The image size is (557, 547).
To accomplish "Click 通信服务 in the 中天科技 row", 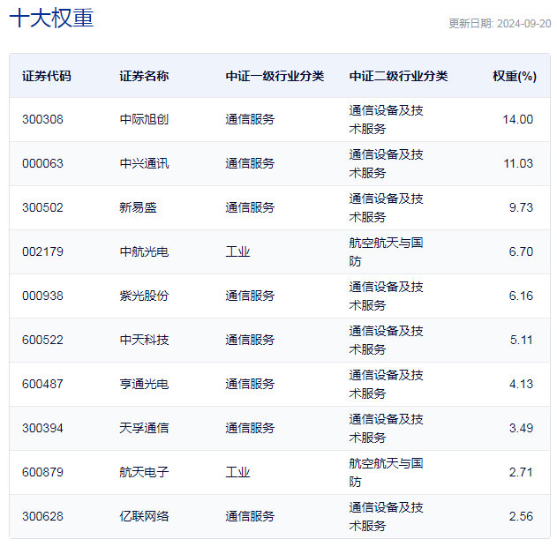I will [250, 340].
